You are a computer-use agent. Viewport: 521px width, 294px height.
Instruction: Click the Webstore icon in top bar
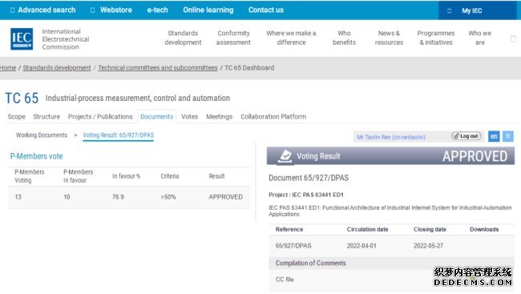92,10
